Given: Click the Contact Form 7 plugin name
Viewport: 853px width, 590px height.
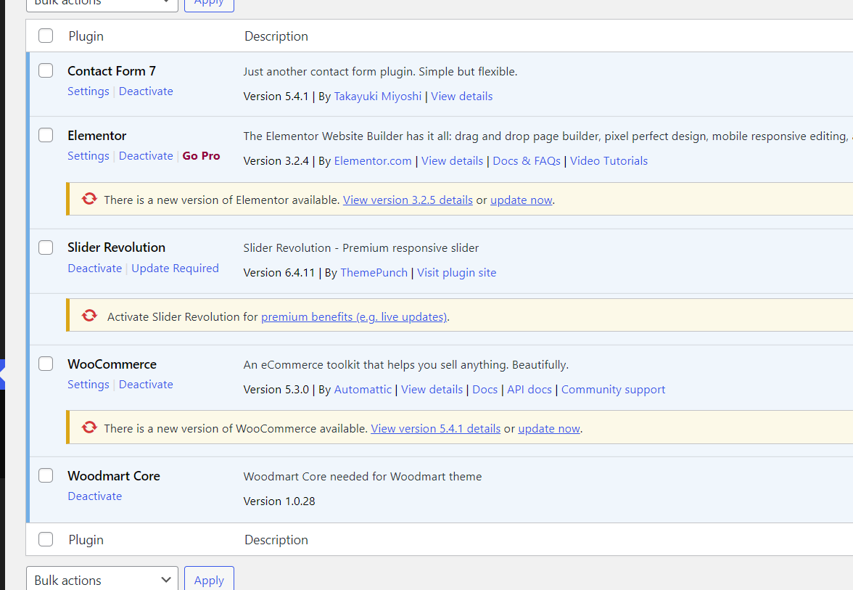Looking at the screenshot, I should (112, 71).
